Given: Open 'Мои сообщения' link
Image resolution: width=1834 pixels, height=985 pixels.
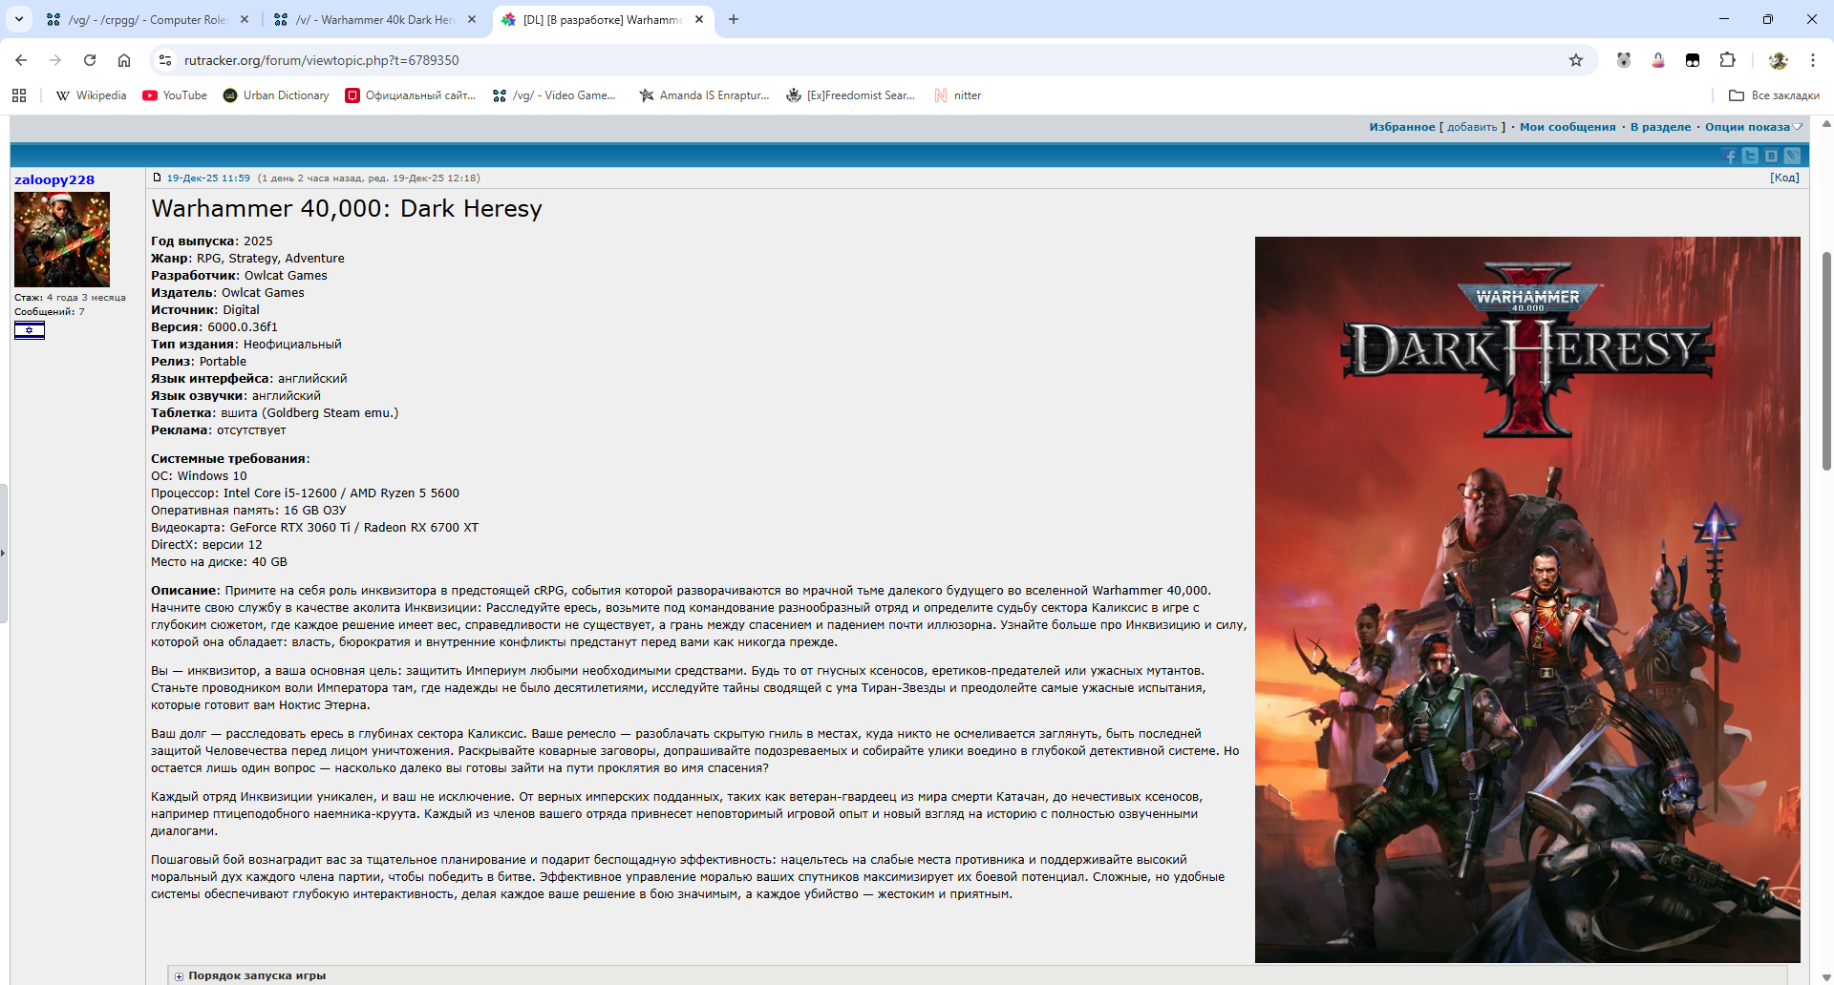Looking at the screenshot, I should point(1567,127).
